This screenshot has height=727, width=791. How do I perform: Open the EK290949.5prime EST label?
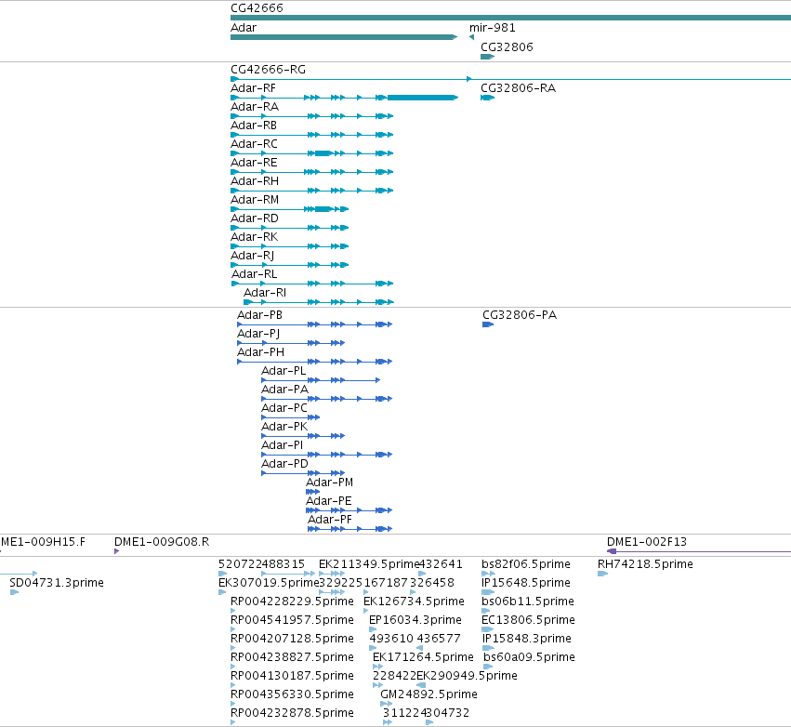click(467, 676)
